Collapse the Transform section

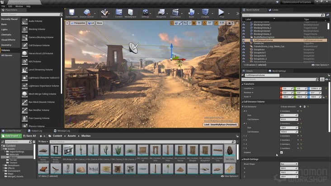[x=242, y=84]
